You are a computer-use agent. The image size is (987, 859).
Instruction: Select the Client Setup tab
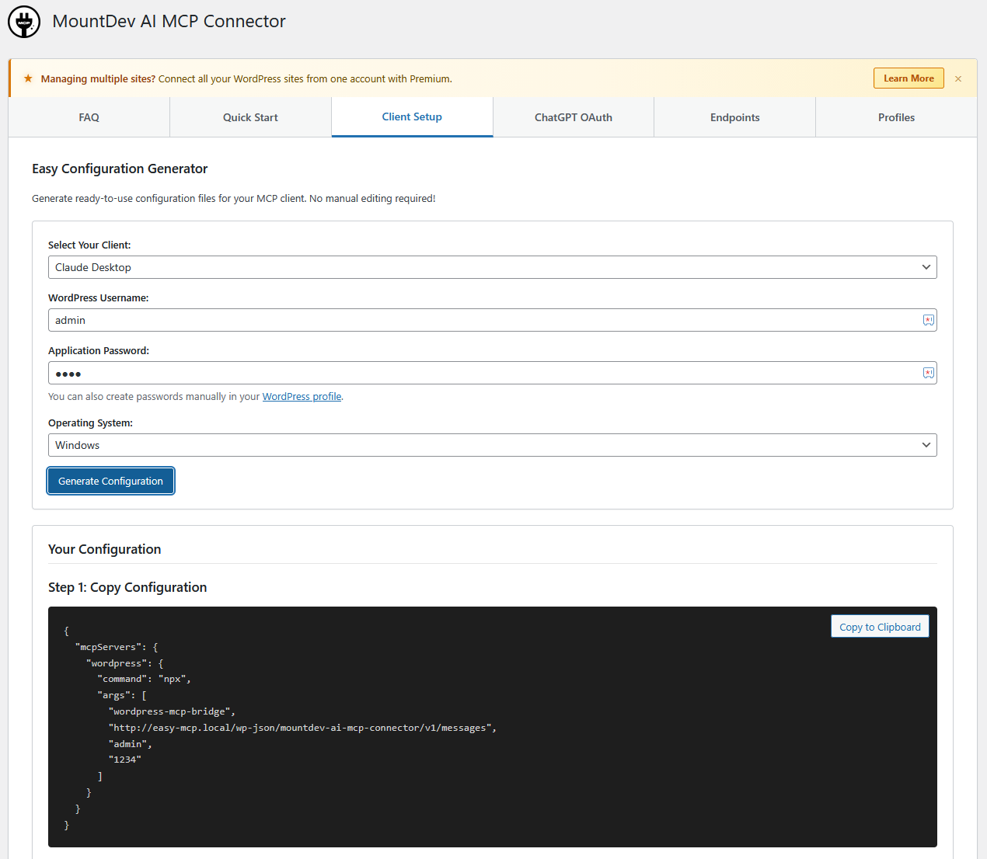pyautogui.click(x=412, y=117)
